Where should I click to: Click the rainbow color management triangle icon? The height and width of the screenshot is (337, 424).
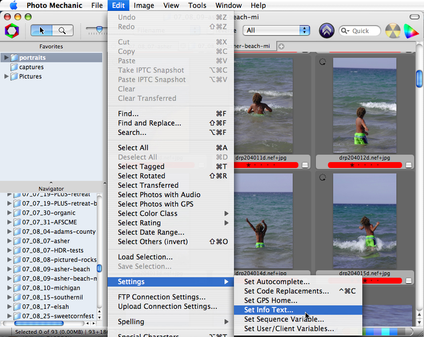click(x=411, y=31)
